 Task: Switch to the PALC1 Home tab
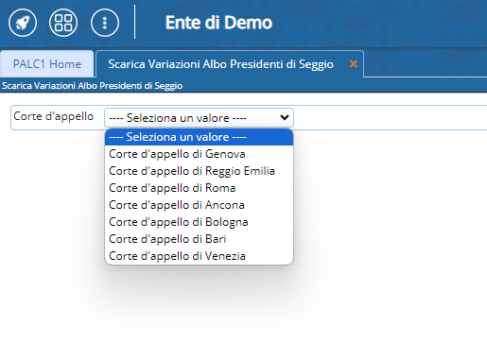tap(47, 64)
